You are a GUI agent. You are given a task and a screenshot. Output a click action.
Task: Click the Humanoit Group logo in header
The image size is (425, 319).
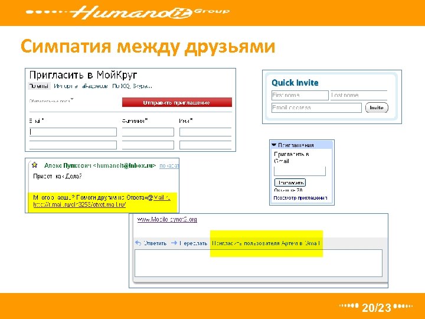[x=127, y=12]
